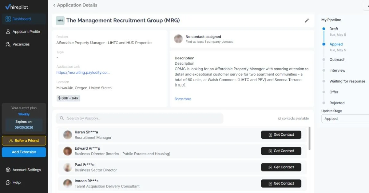Click the No contact assigned avatar
The width and height of the screenshot is (369, 193).
(x=178, y=39)
